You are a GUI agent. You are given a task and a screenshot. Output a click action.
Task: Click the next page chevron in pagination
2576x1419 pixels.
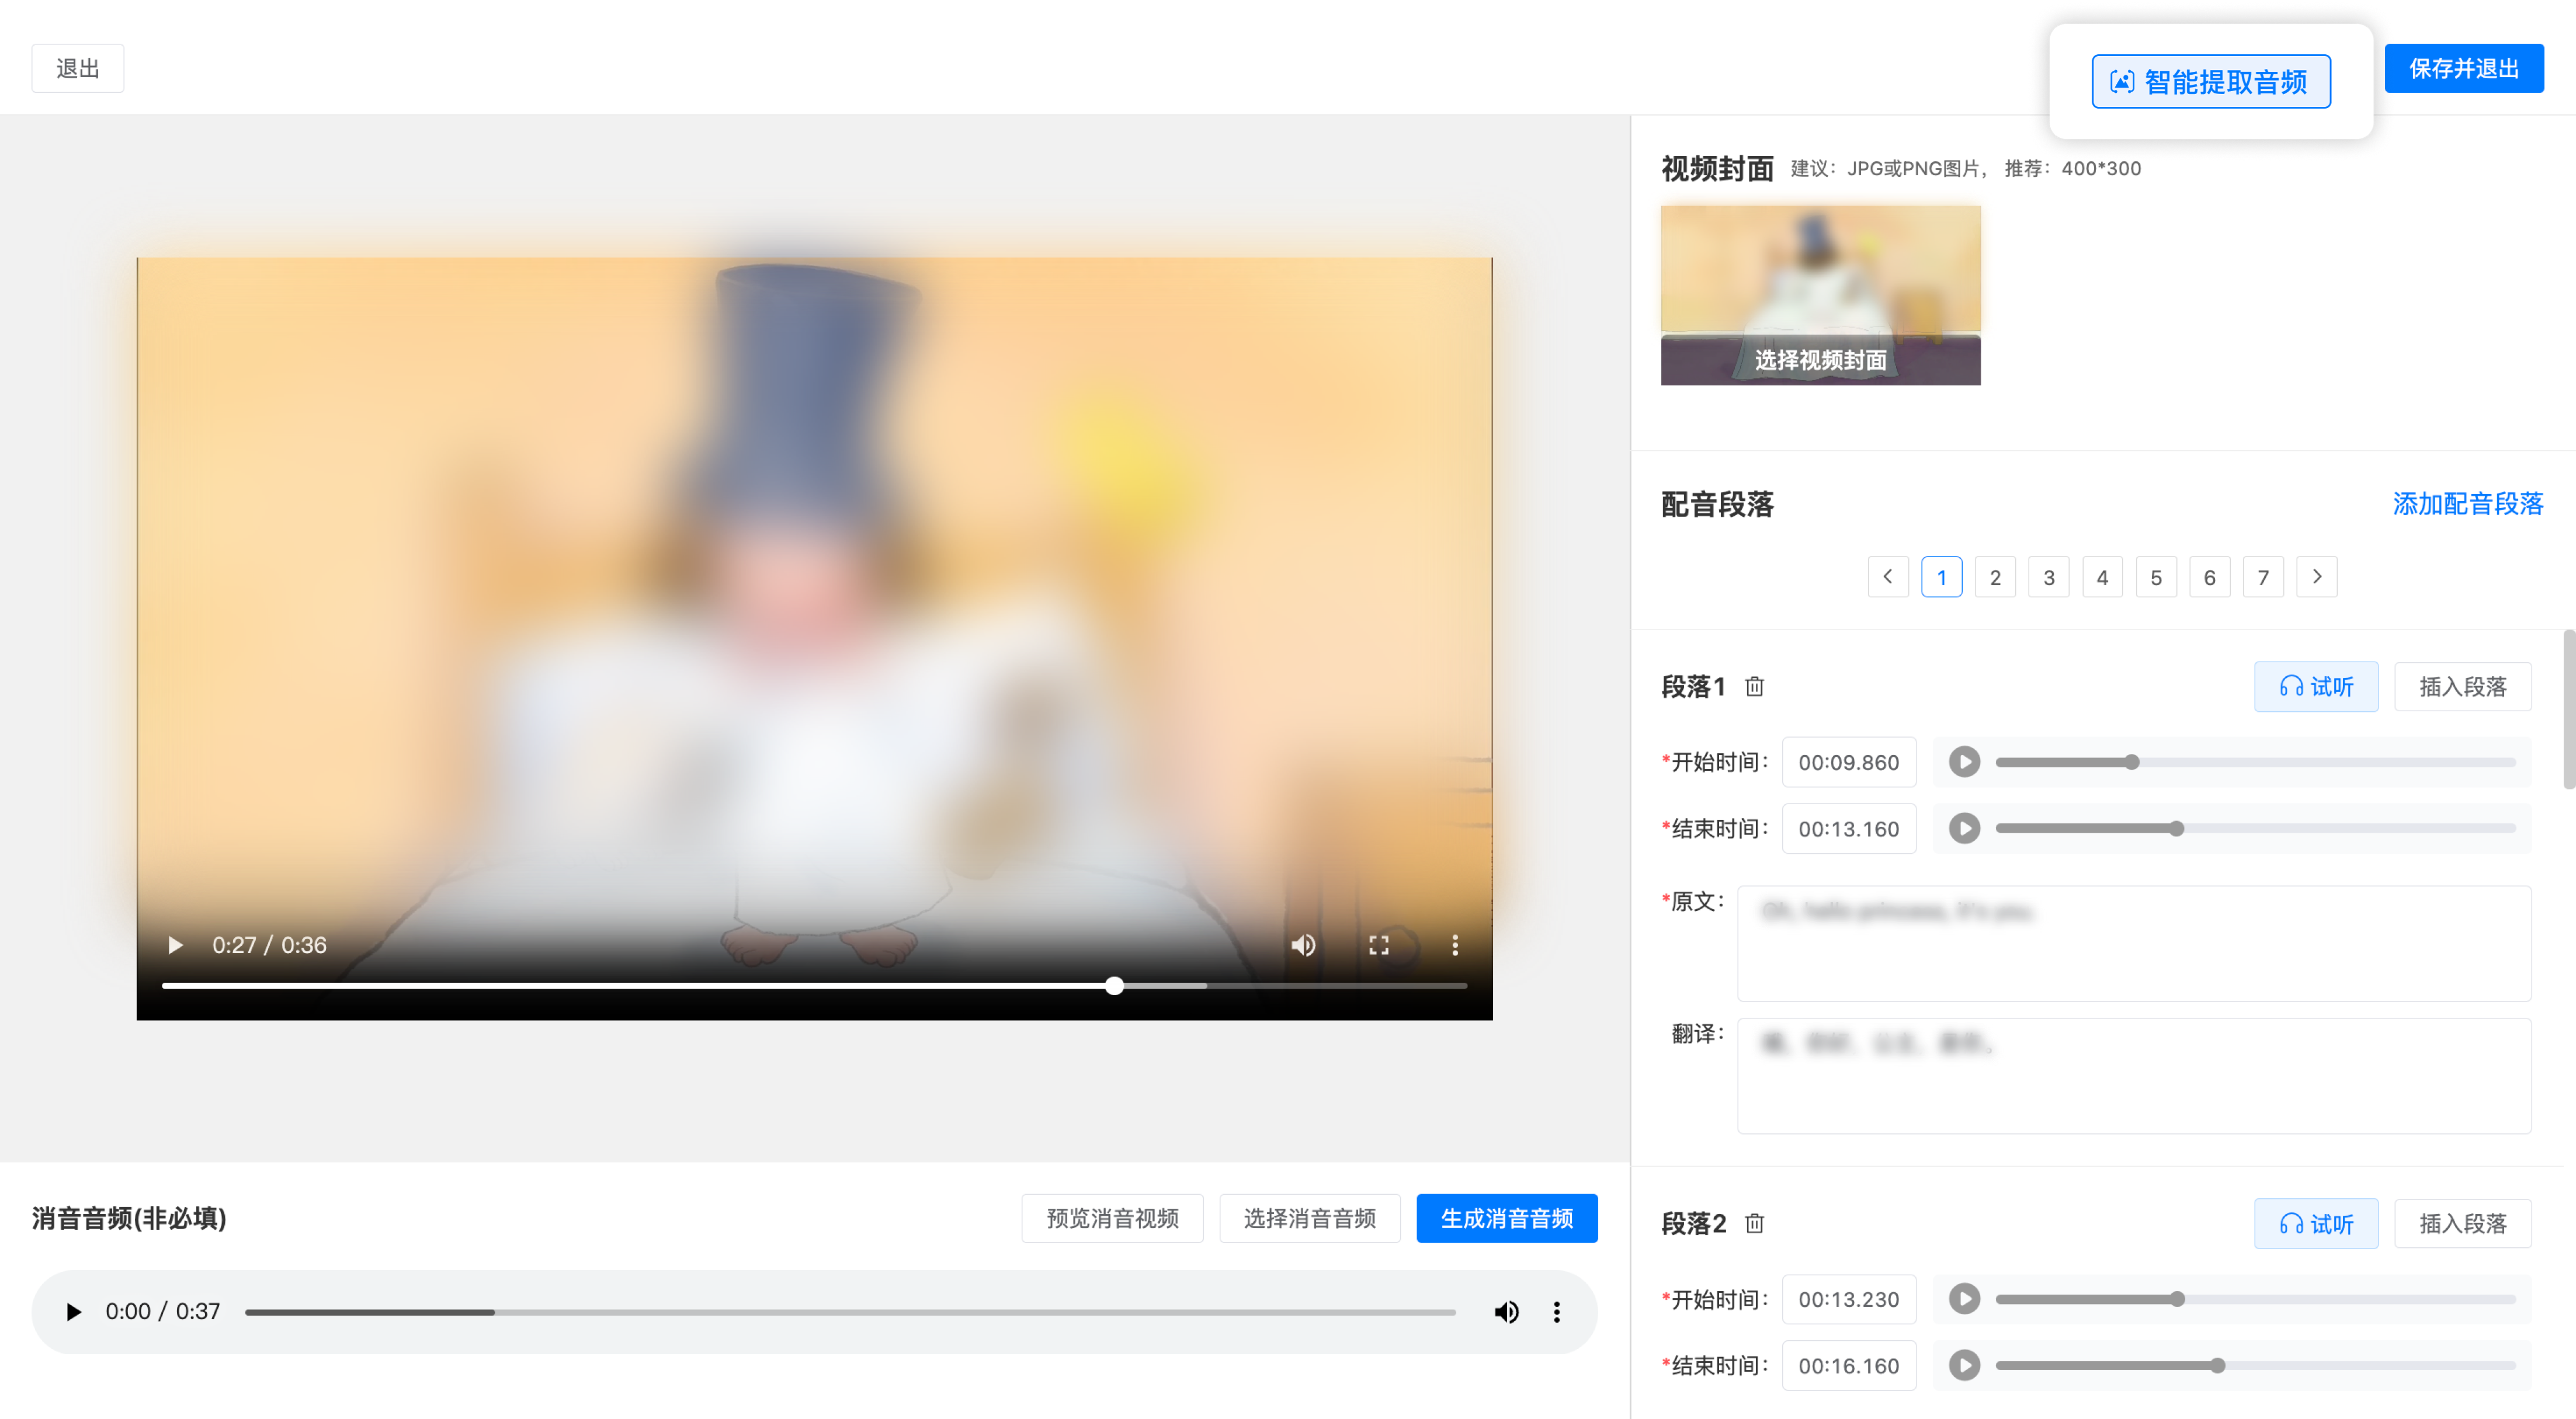(x=2317, y=577)
